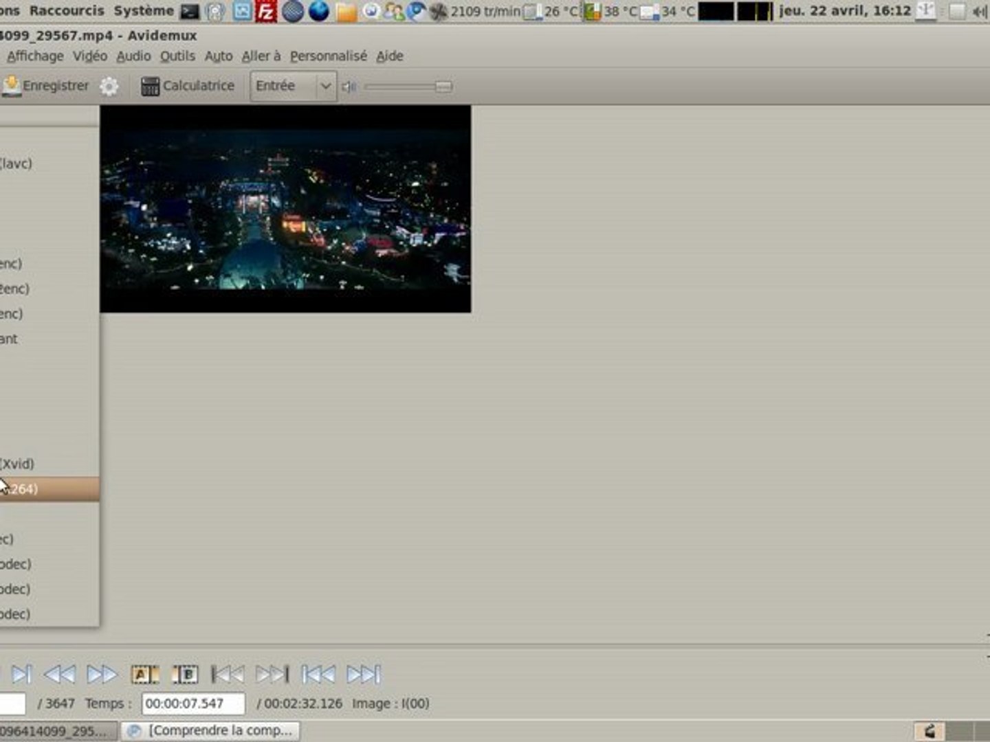Click the gear settings icon beside Enregistrer
The height and width of the screenshot is (742, 990).
click(109, 86)
